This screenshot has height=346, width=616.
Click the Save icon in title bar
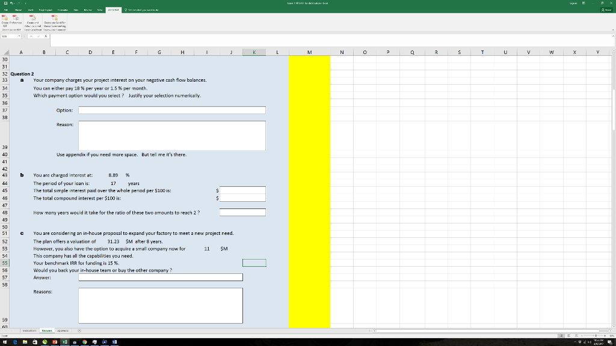(x=5, y=3)
